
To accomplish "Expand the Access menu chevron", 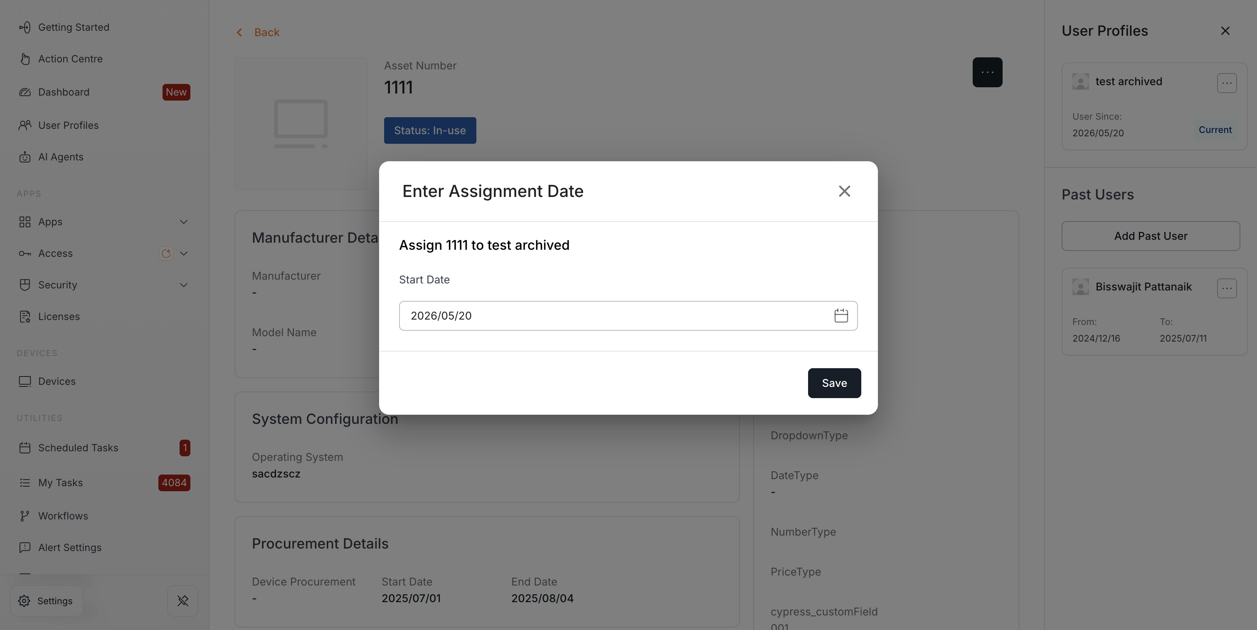I will 183,254.
